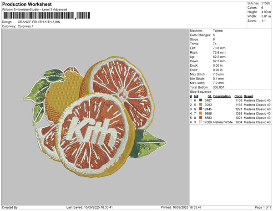Click the Trims value '74'
Screen dimensions: 273x211
(215, 44)
